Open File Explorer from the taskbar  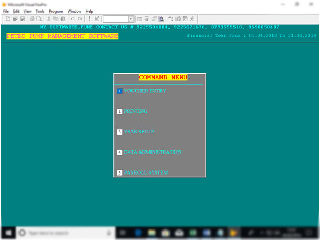point(152,233)
